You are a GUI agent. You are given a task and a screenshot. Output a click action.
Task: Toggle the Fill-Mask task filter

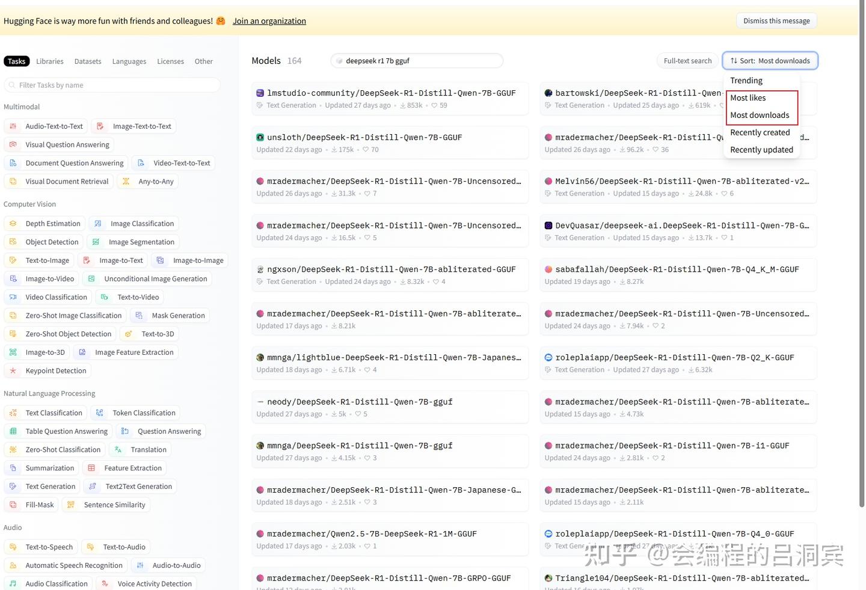point(31,505)
